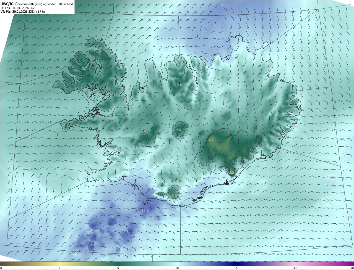Click the 4.5 value on the Snæfellsnes peninsula tip
This screenshot has width=354, height=270.
(x=66, y=126)
